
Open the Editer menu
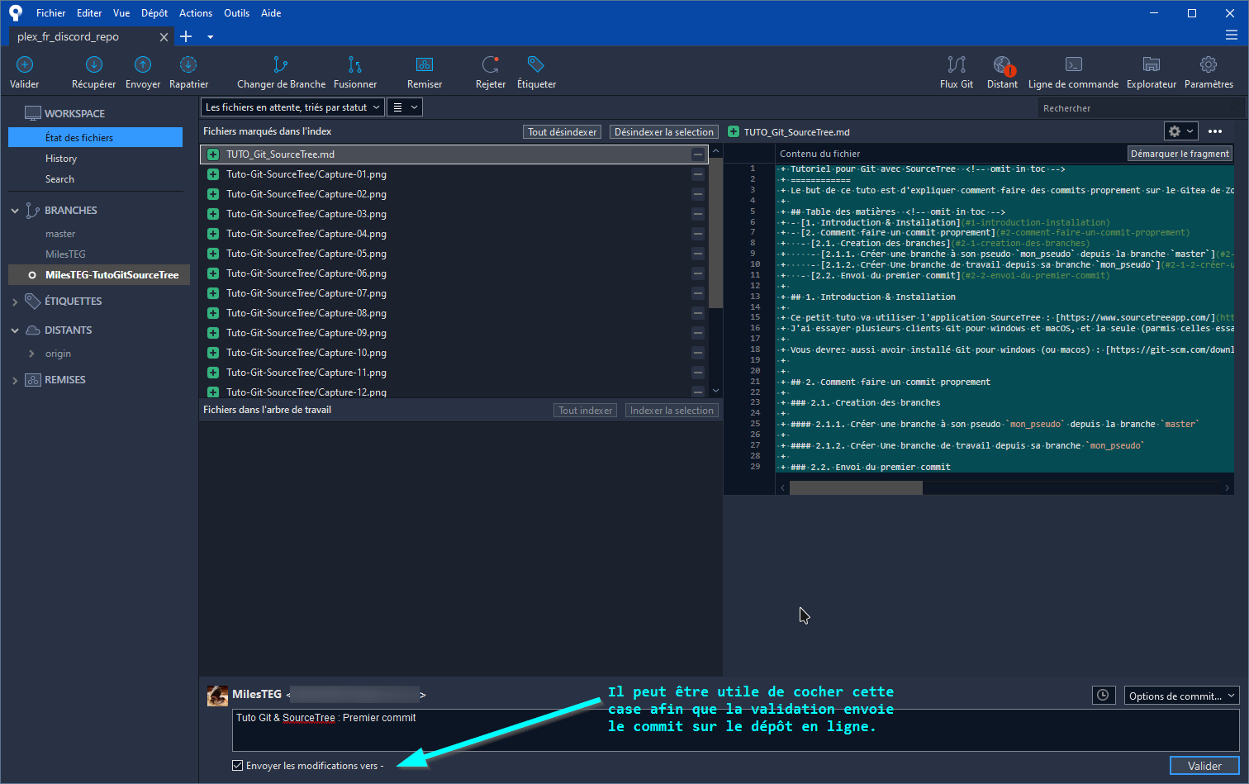[x=89, y=13]
